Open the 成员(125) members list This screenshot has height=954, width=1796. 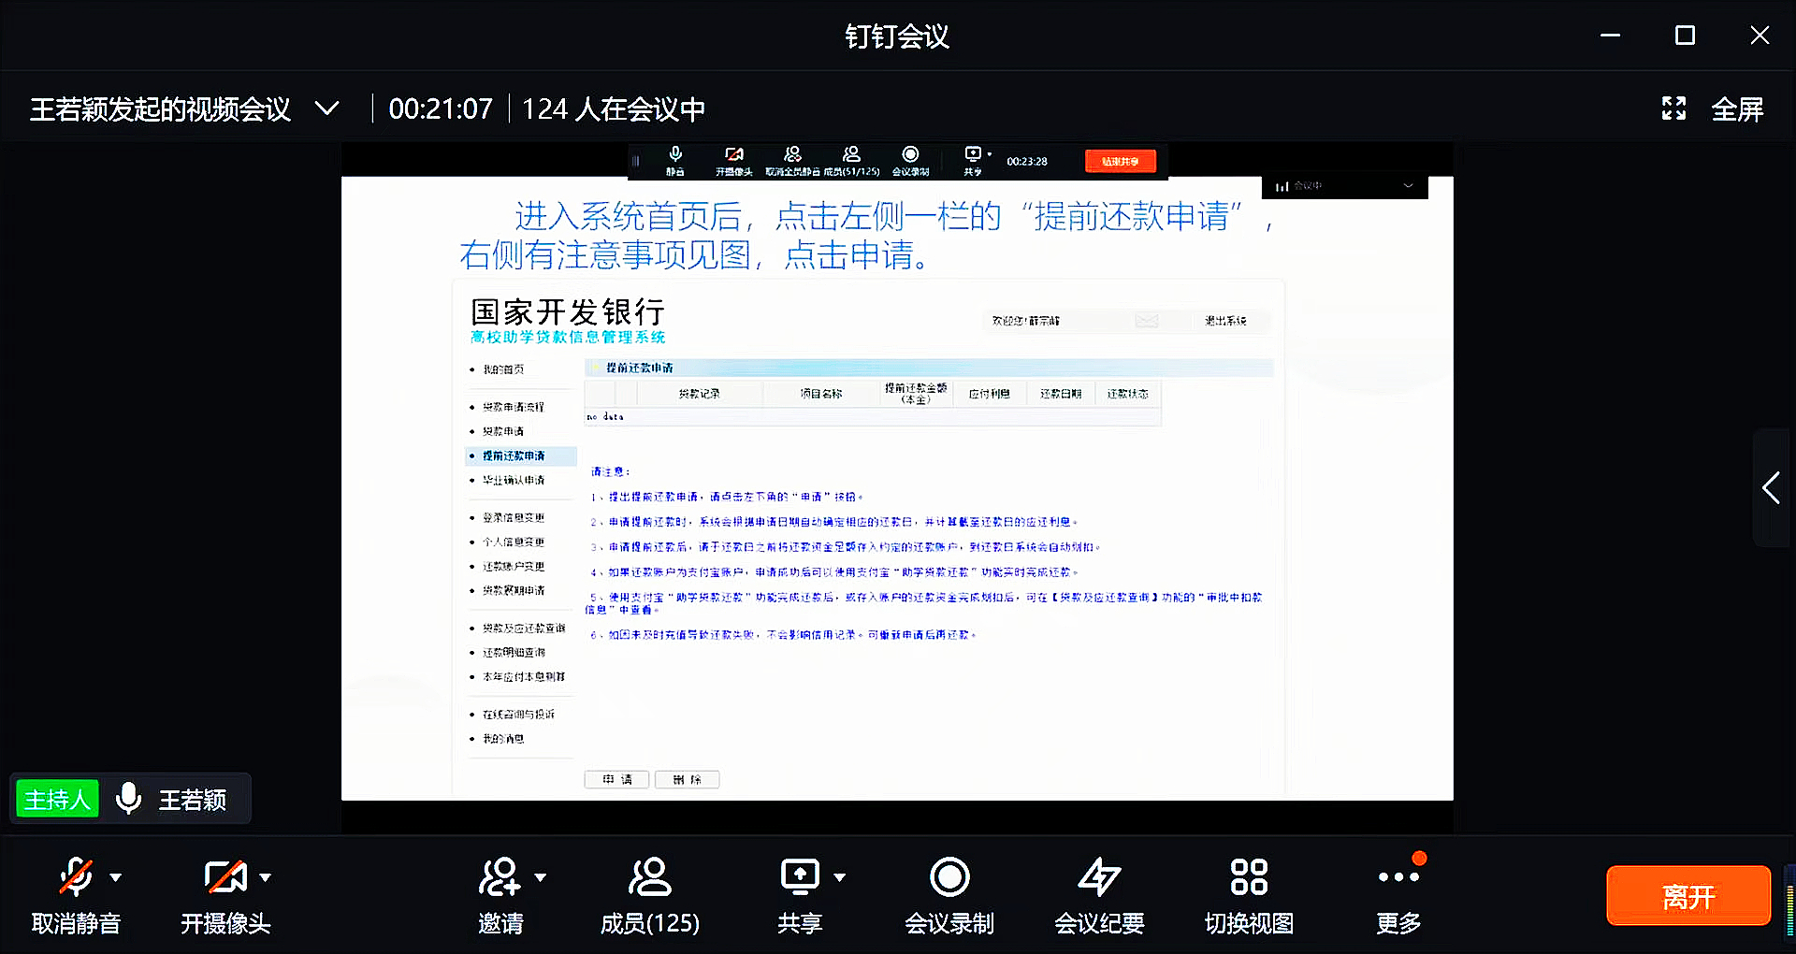click(x=649, y=878)
